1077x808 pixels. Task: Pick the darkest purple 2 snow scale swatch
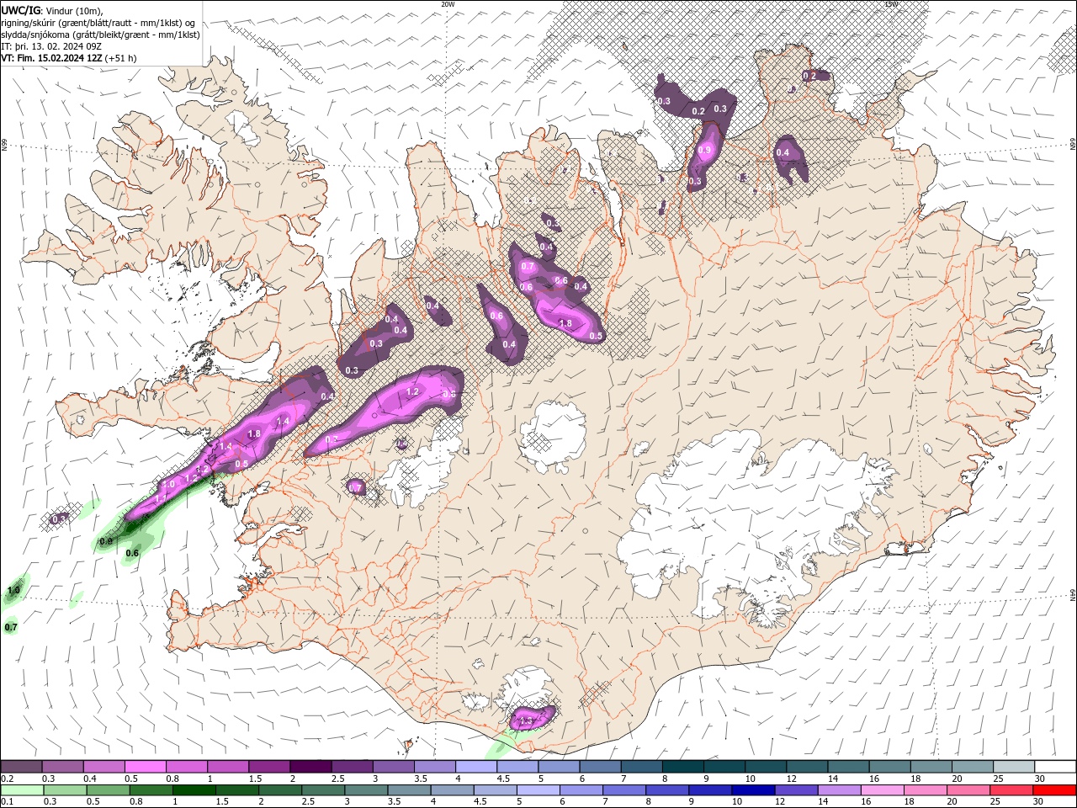click(310, 767)
